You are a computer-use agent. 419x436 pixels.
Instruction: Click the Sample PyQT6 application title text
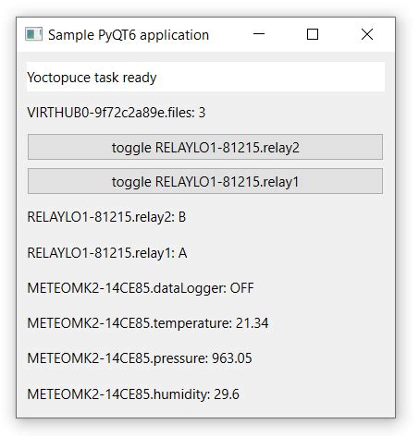click(x=129, y=35)
